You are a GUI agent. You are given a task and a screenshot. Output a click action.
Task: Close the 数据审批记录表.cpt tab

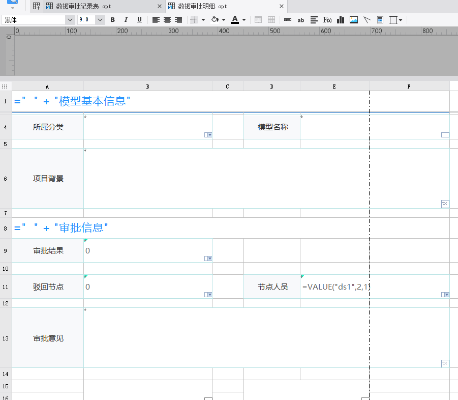click(x=160, y=6)
